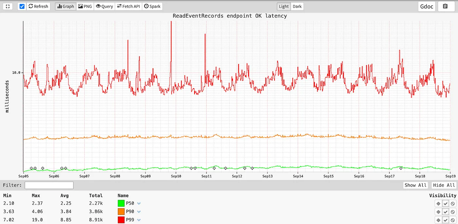
Task: Select the Light theme
Action: tap(284, 6)
